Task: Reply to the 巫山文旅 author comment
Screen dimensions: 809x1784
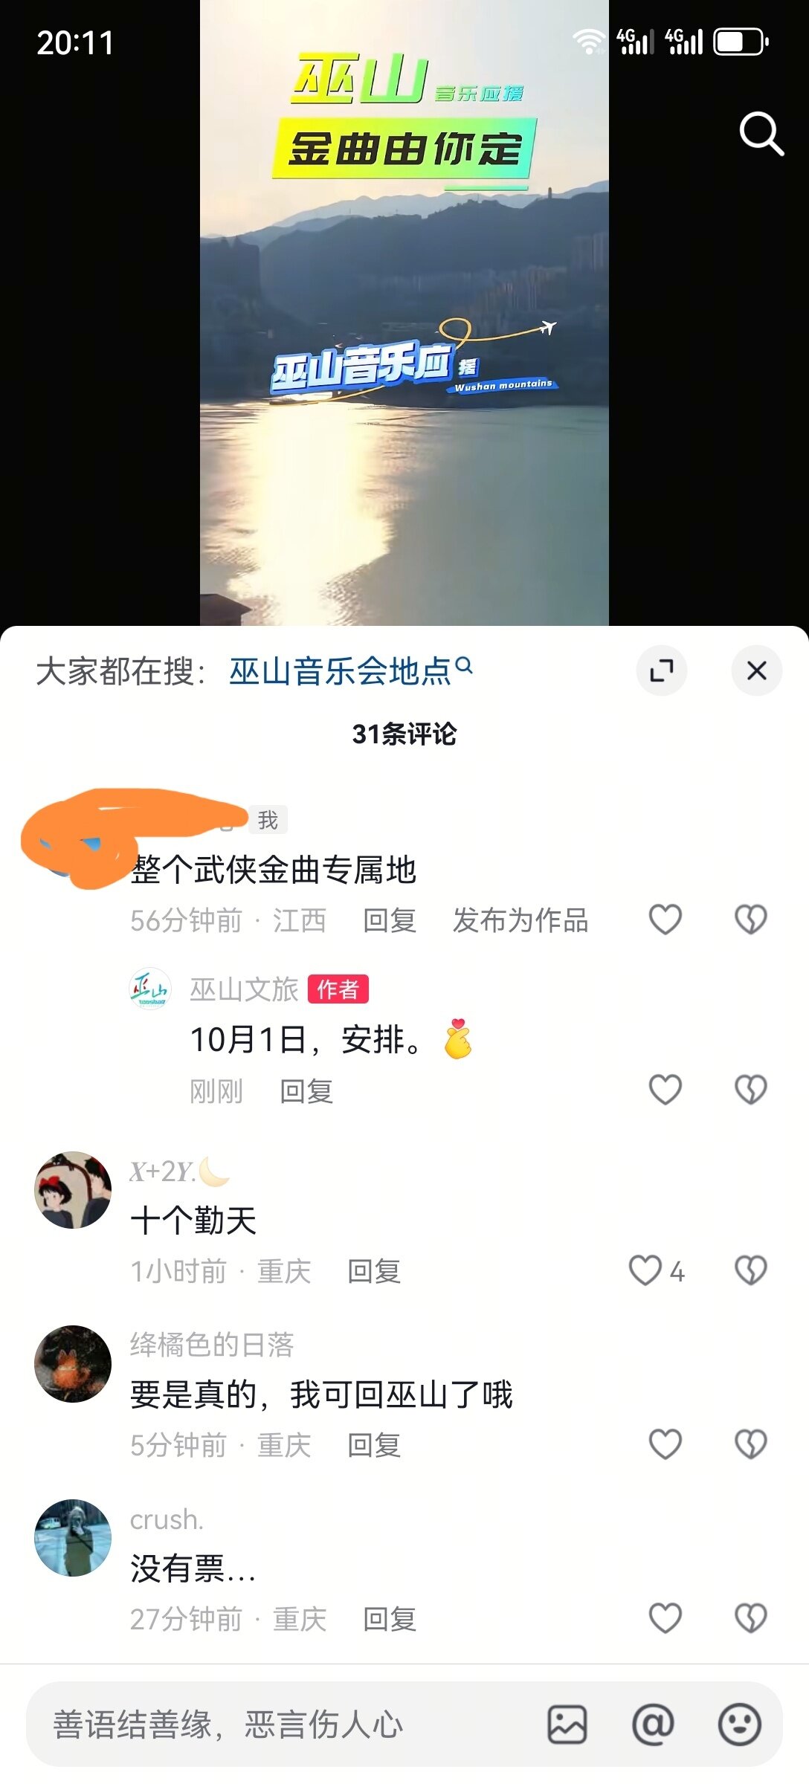Action: point(306,1091)
